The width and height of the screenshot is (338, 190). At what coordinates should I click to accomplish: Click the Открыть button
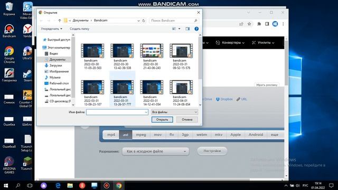[x=162, y=120]
